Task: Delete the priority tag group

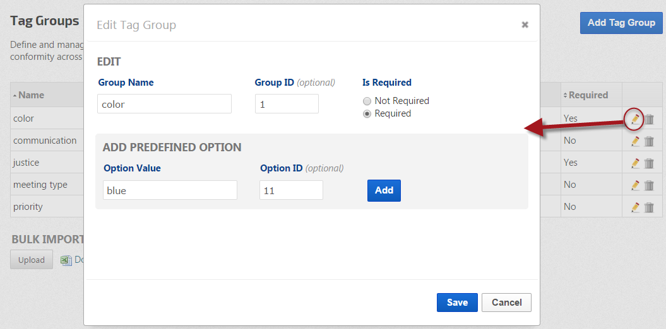Action: 649,207
